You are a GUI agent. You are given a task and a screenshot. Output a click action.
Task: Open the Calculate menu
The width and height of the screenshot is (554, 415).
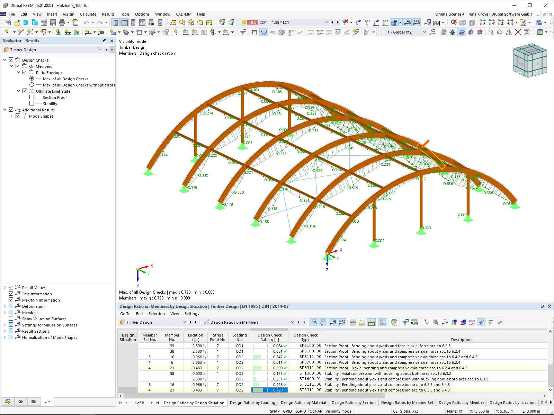point(88,14)
